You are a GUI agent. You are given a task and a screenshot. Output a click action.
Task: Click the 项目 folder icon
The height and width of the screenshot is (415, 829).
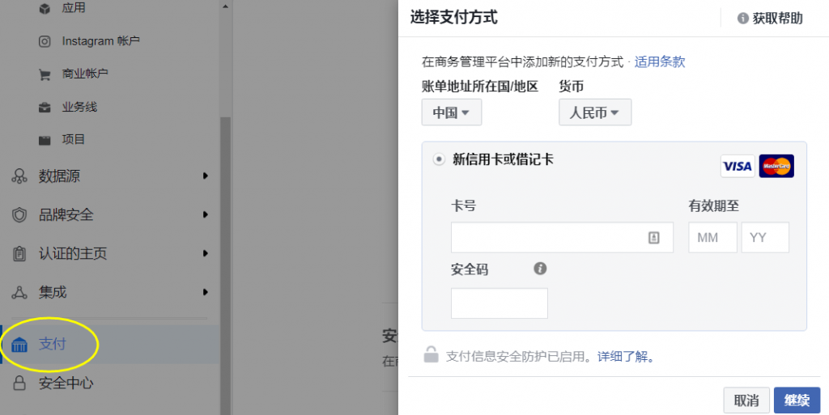click(x=45, y=140)
